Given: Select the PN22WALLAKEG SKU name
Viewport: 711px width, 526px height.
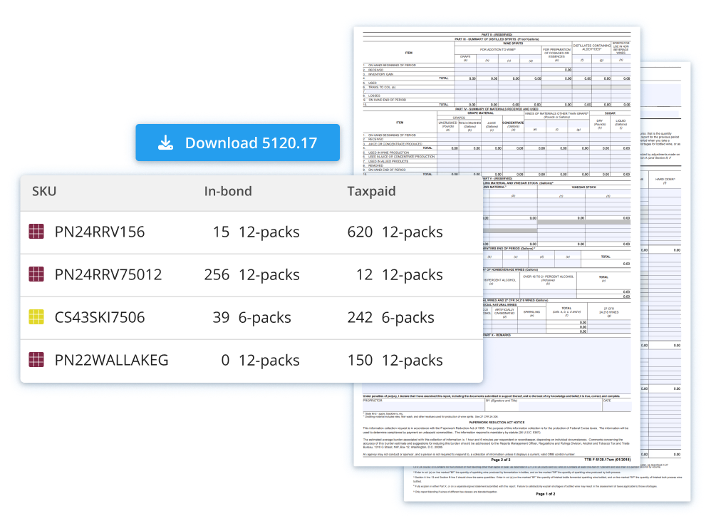Looking at the screenshot, I should tap(112, 361).
